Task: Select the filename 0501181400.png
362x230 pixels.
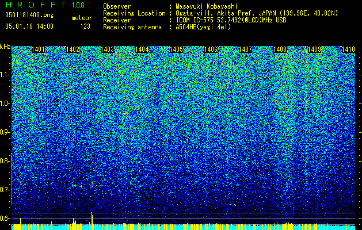Action: click(29, 15)
